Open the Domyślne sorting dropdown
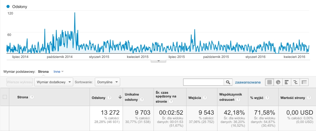Image resolution: width=316 pixels, height=131 pixels. click(107, 82)
